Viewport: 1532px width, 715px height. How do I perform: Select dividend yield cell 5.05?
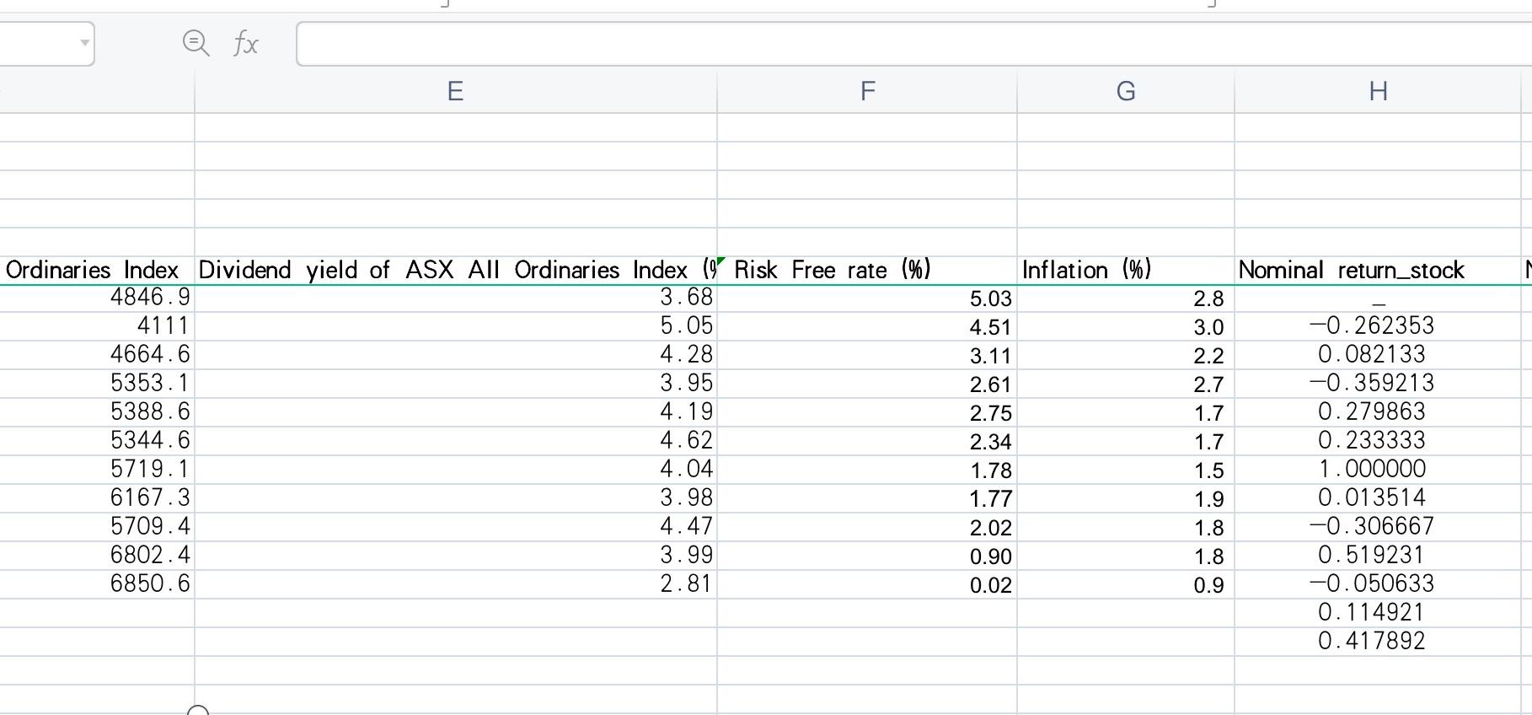coord(456,326)
